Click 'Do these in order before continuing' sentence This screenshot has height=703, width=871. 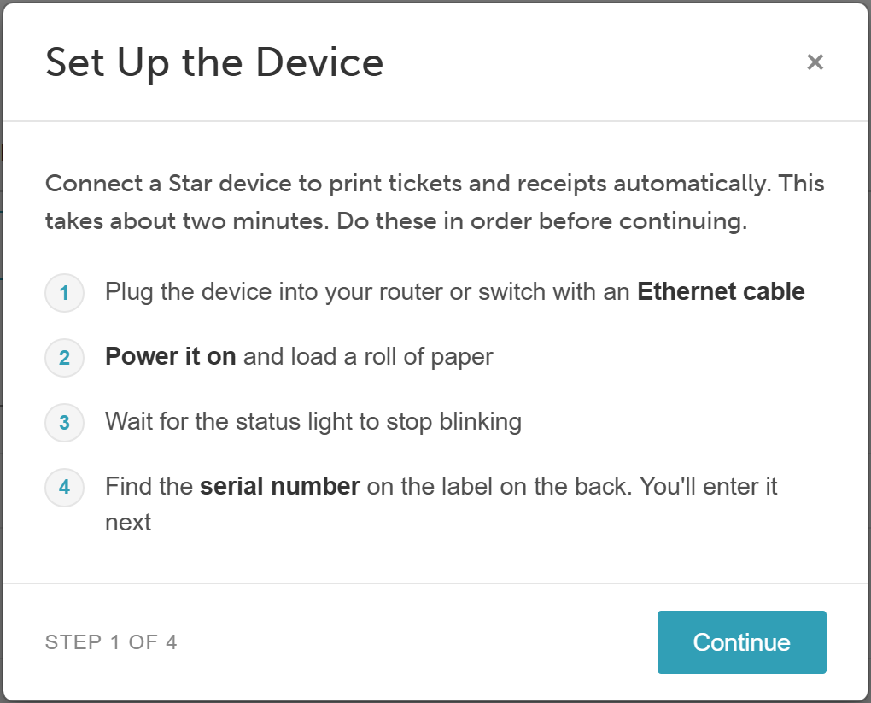[x=542, y=221]
